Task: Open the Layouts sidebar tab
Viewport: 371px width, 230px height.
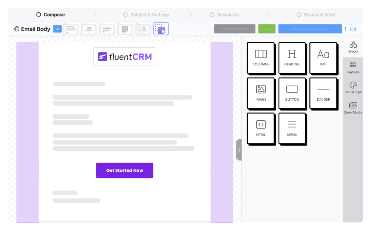Action: (353, 68)
